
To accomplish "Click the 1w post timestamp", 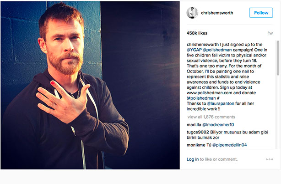I will click(x=270, y=33).
